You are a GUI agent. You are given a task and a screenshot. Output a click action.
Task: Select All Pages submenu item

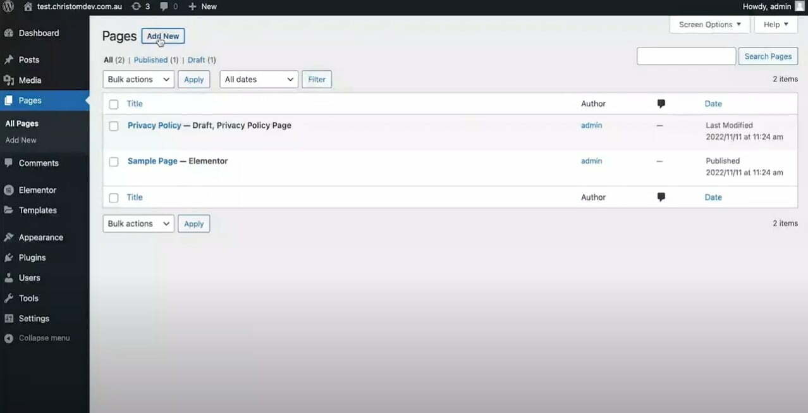21,123
